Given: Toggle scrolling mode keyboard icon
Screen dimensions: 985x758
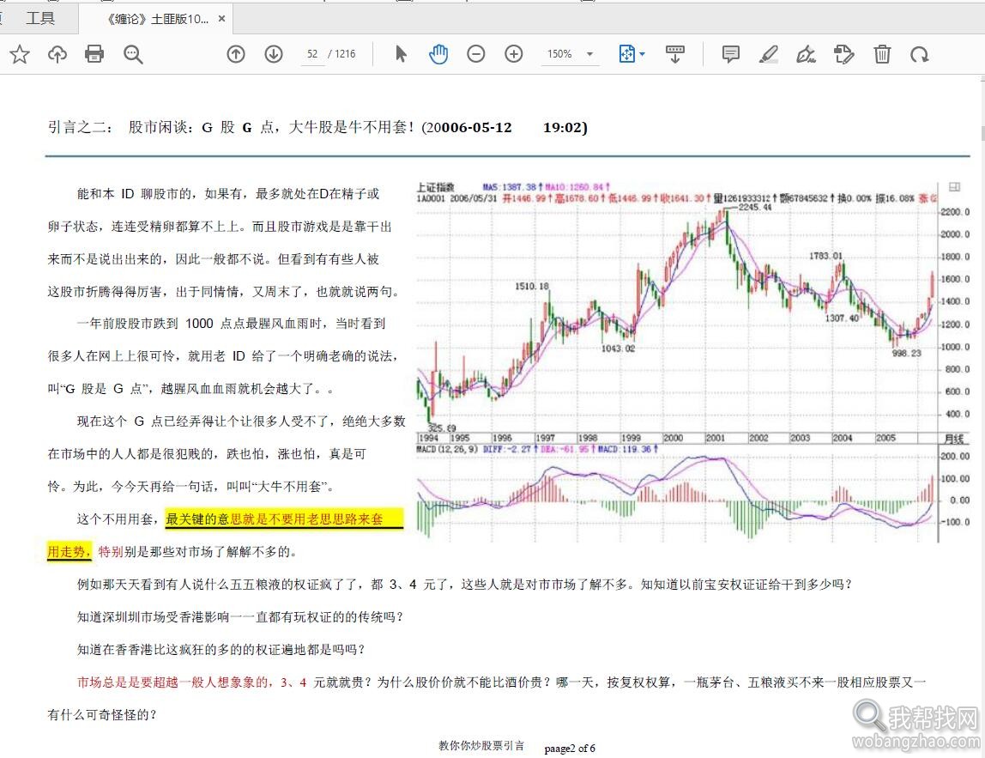Looking at the screenshot, I should [674, 55].
